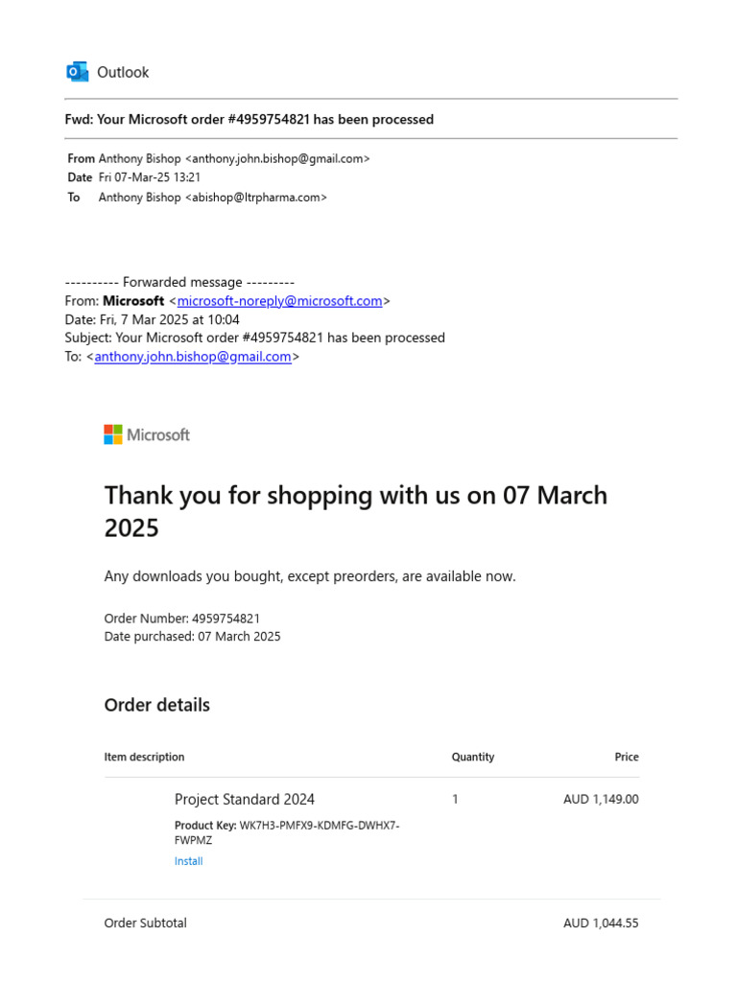Click the sender address in From field

coord(277,159)
